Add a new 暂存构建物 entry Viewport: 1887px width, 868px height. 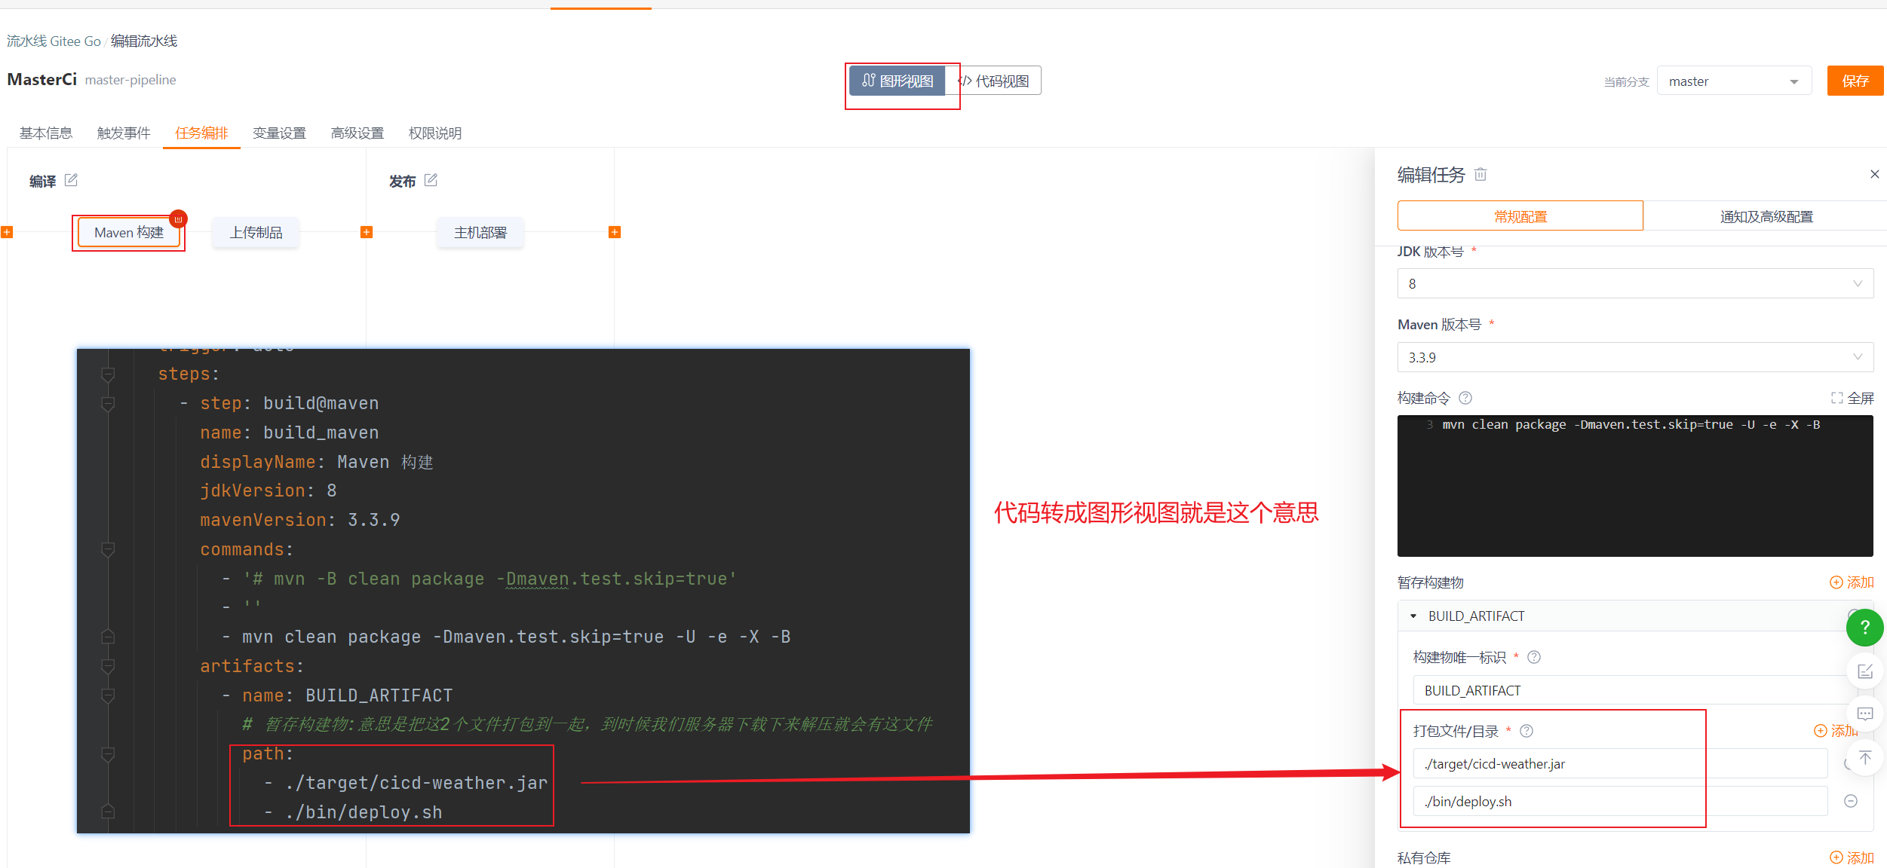pos(1852,582)
